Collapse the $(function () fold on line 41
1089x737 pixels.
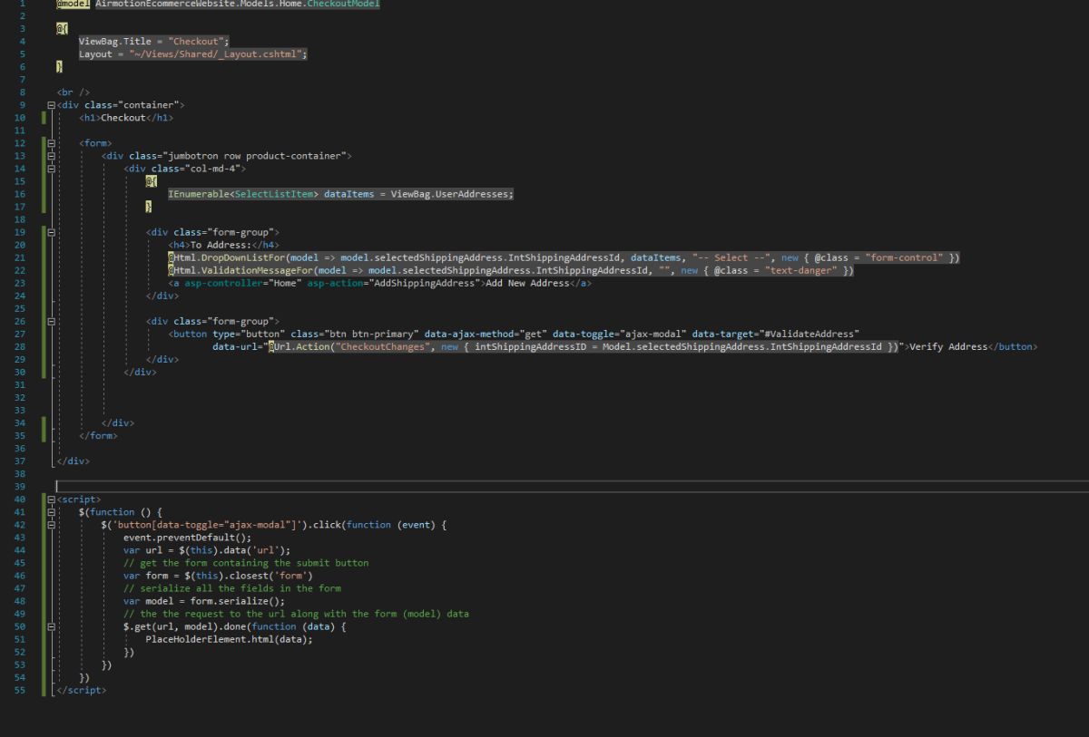(51, 512)
